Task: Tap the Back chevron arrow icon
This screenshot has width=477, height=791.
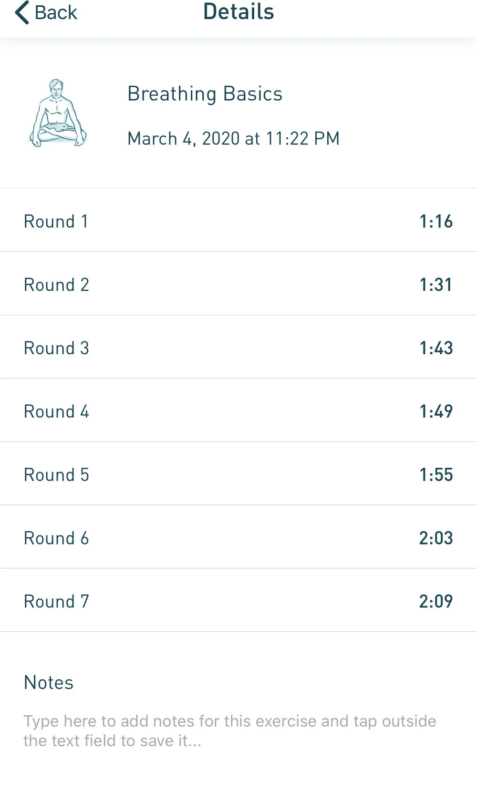Action: tap(22, 12)
